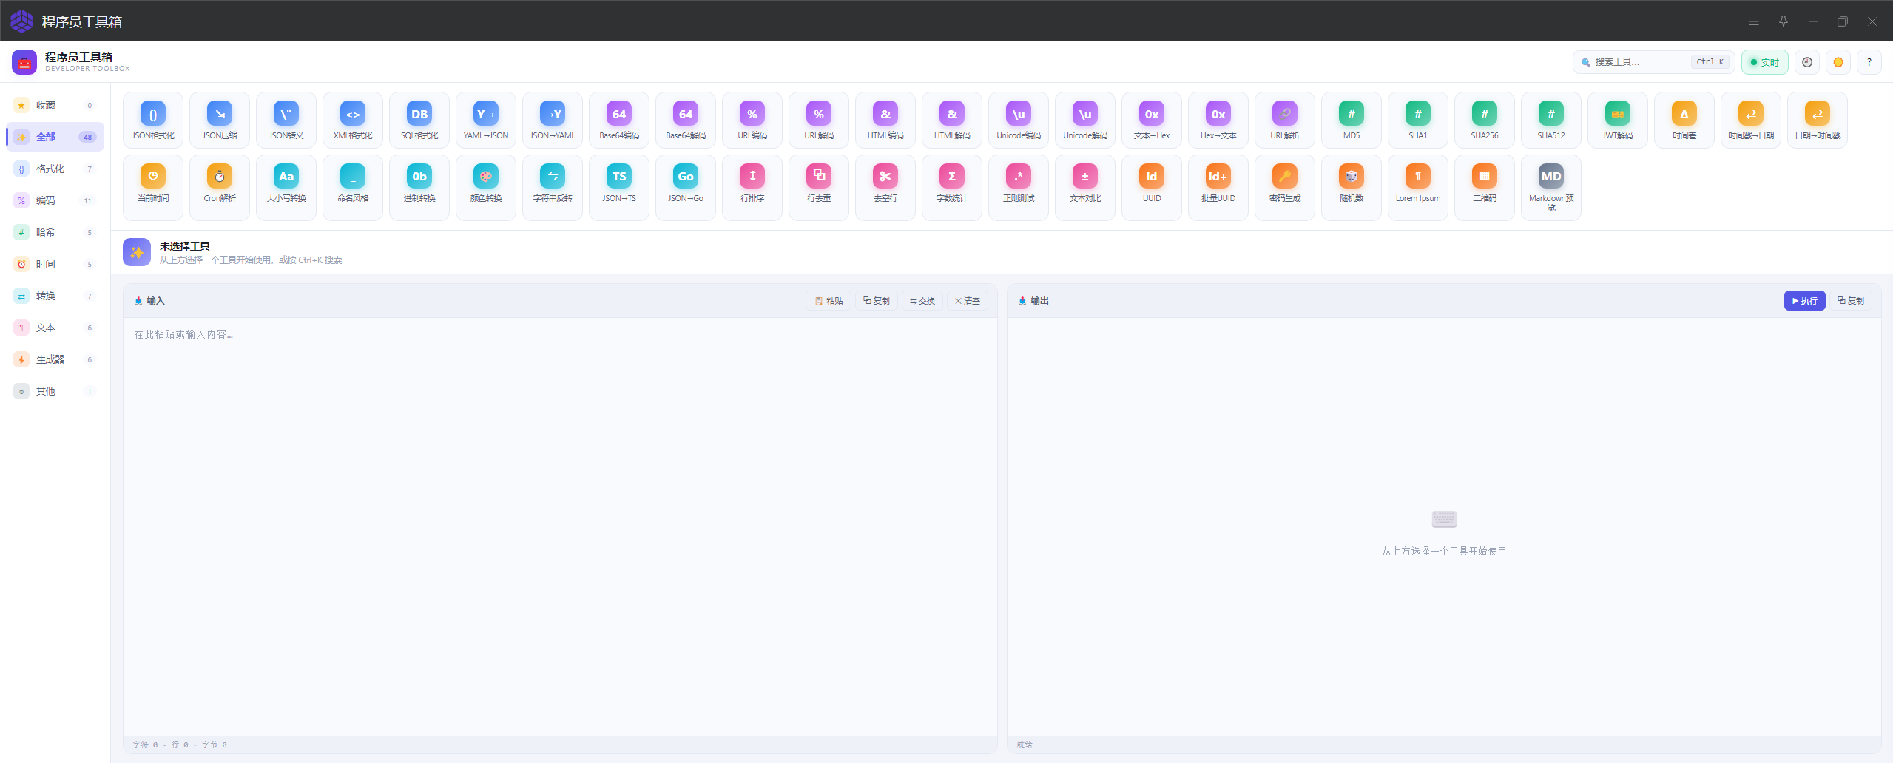The width and height of the screenshot is (1893, 763).
Task: Open the 文本对比 tool
Action: [x=1085, y=187]
